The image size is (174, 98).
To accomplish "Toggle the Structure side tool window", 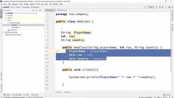I will click(1, 88).
